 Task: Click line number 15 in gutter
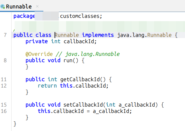point(4,105)
